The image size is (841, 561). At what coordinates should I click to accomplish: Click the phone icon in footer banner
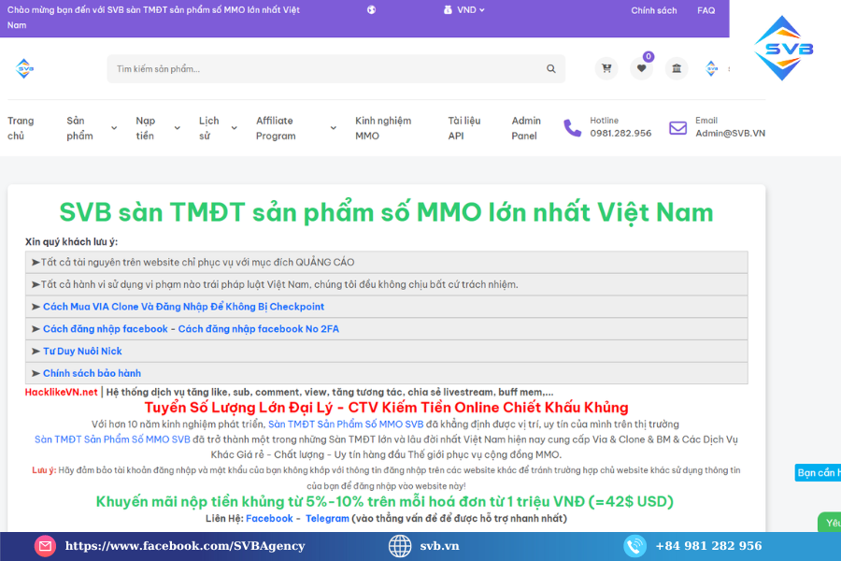[x=634, y=546]
